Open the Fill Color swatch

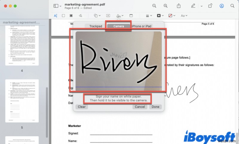click(x=170, y=16)
